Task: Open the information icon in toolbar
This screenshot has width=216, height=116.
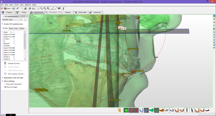Action: (63, 8)
